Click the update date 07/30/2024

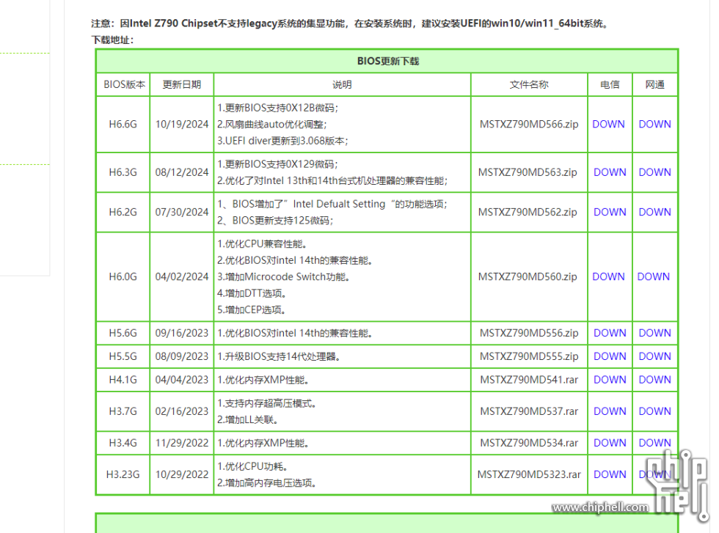(x=182, y=213)
